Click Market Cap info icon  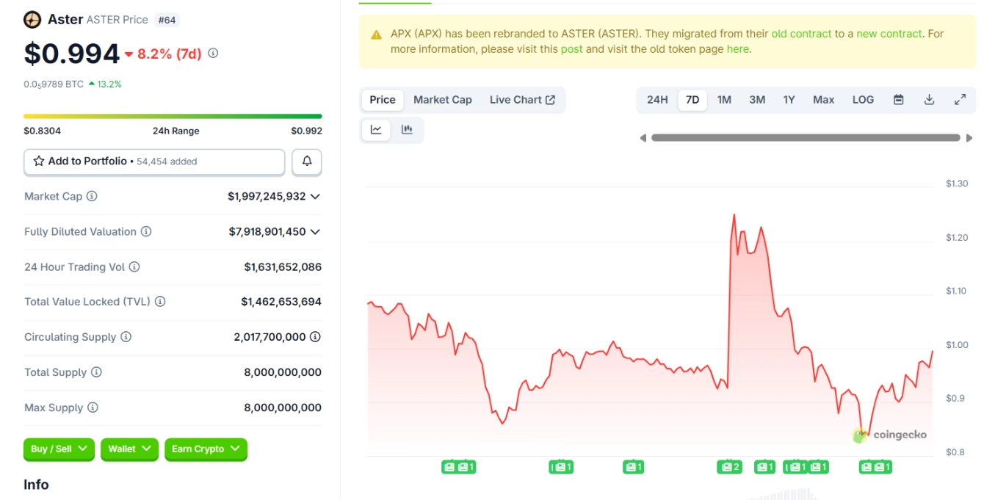92,197
